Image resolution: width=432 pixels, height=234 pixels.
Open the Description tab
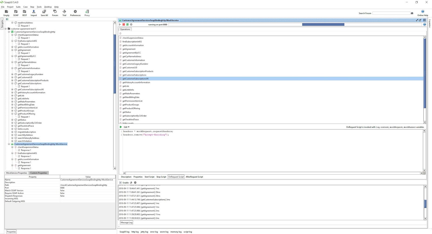126,177
